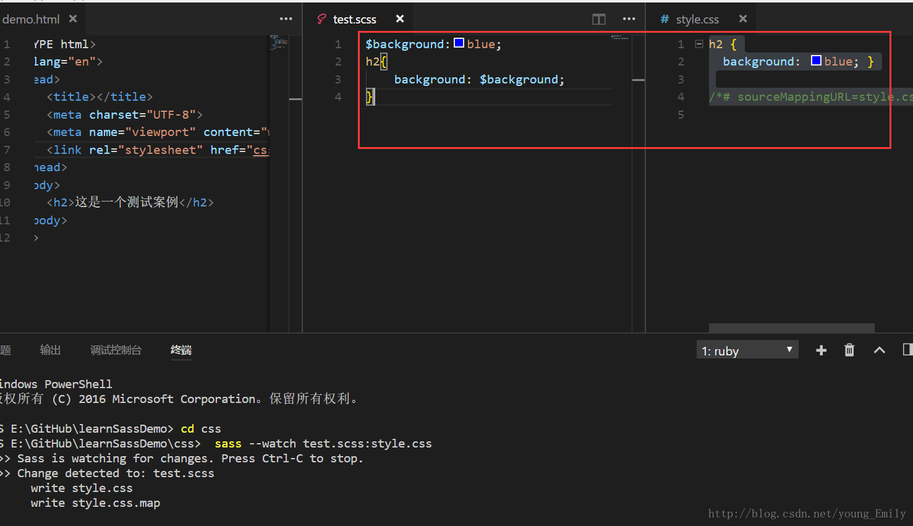The image size is (913, 526).
Task: Open color picker for blue in test.scss
Action: (459, 43)
